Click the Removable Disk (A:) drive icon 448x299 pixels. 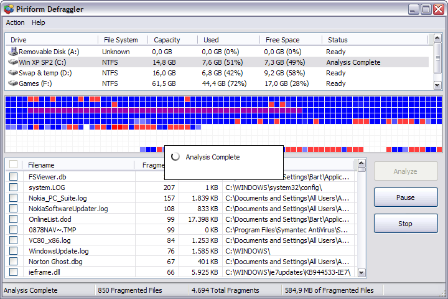[13, 52]
